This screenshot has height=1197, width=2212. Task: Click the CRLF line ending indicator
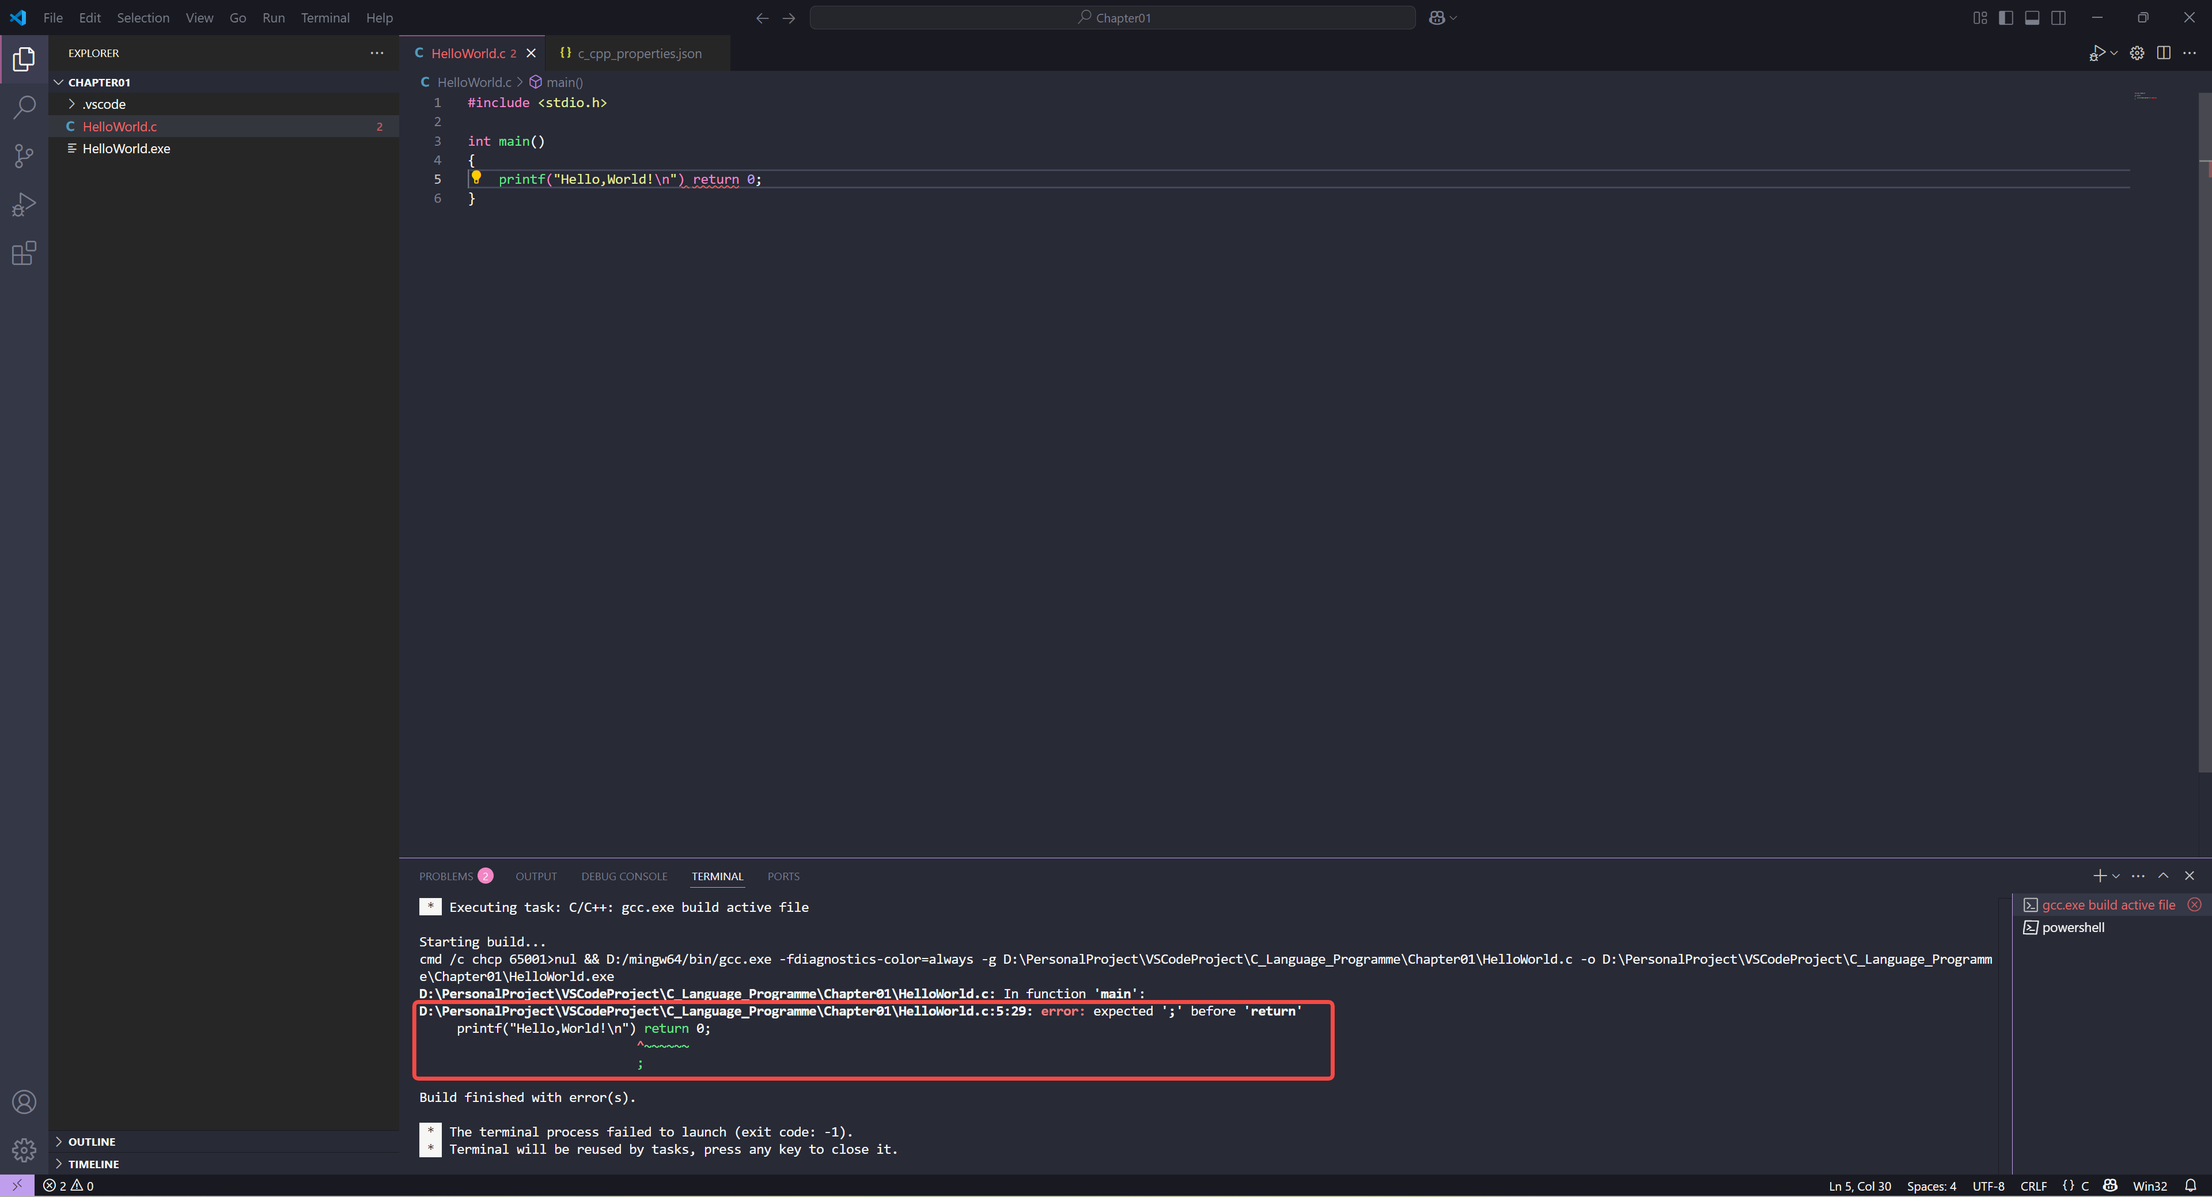[x=2032, y=1186]
